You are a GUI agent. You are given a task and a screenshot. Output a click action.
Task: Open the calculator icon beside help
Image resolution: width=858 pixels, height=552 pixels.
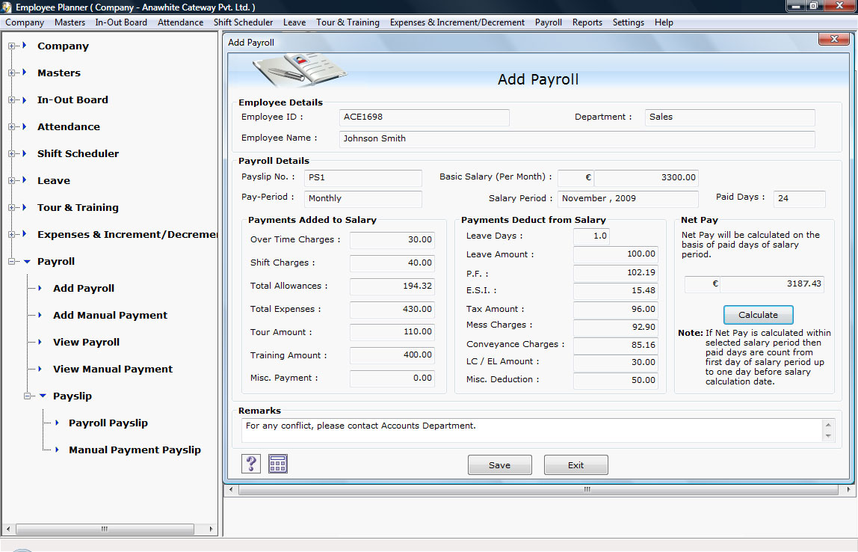(277, 464)
